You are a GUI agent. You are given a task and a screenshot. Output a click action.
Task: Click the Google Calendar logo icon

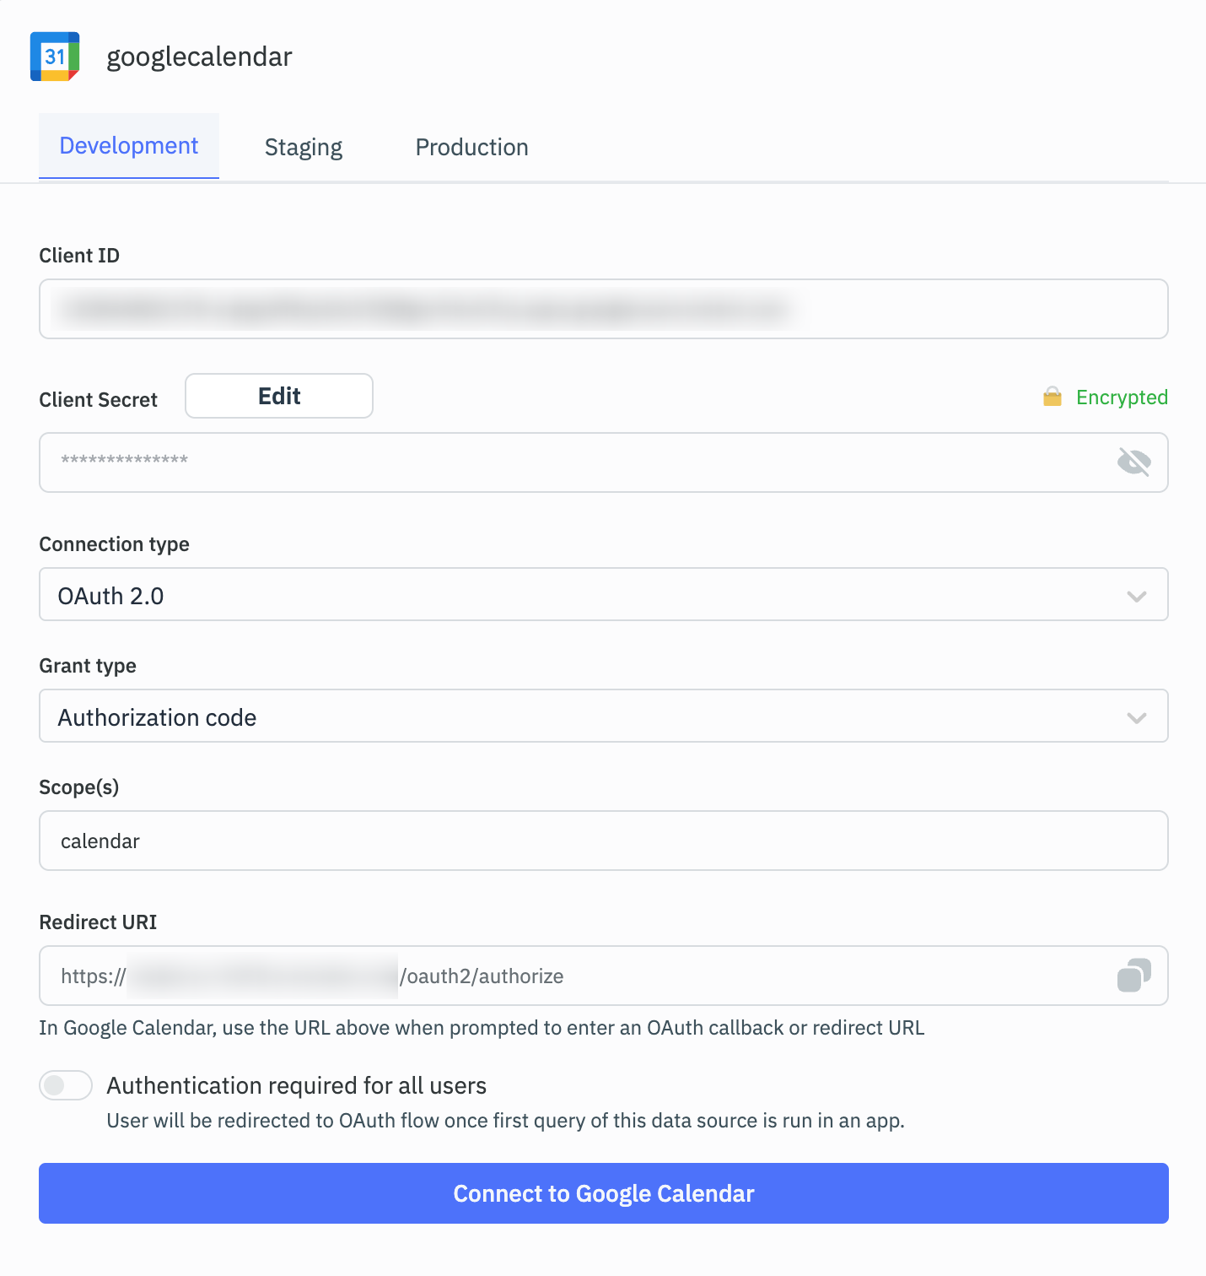55,57
